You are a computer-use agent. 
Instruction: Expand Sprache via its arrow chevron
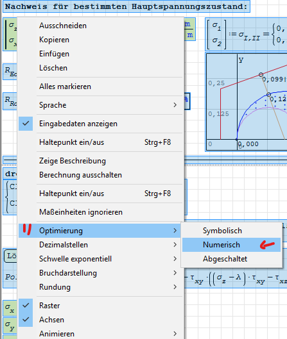pyautogui.click(x=175, y=105)
